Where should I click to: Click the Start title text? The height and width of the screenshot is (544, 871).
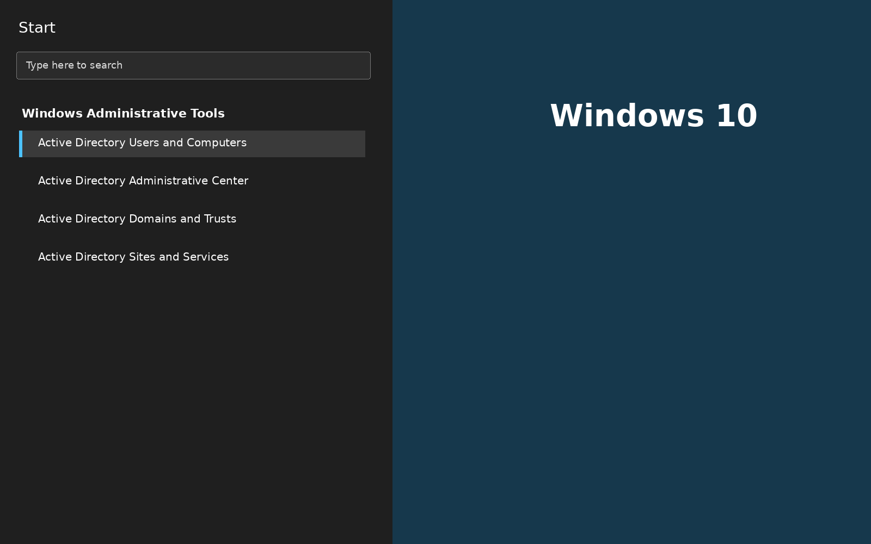[37, 28]
